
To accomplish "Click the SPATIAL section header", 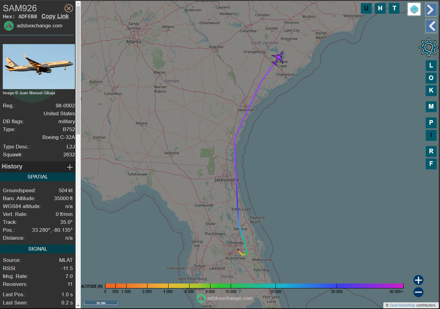I will click(38, 177).
